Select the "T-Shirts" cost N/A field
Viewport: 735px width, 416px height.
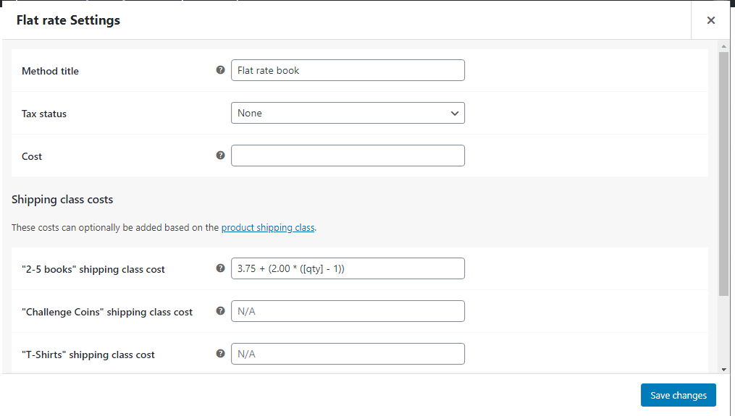348,354
